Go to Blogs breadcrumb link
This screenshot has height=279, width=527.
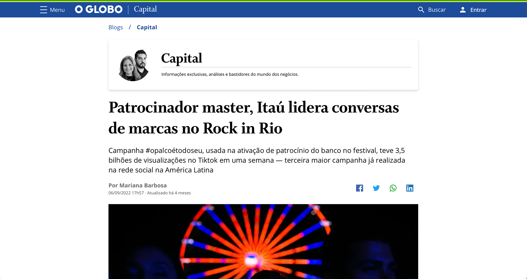point(116,27)
